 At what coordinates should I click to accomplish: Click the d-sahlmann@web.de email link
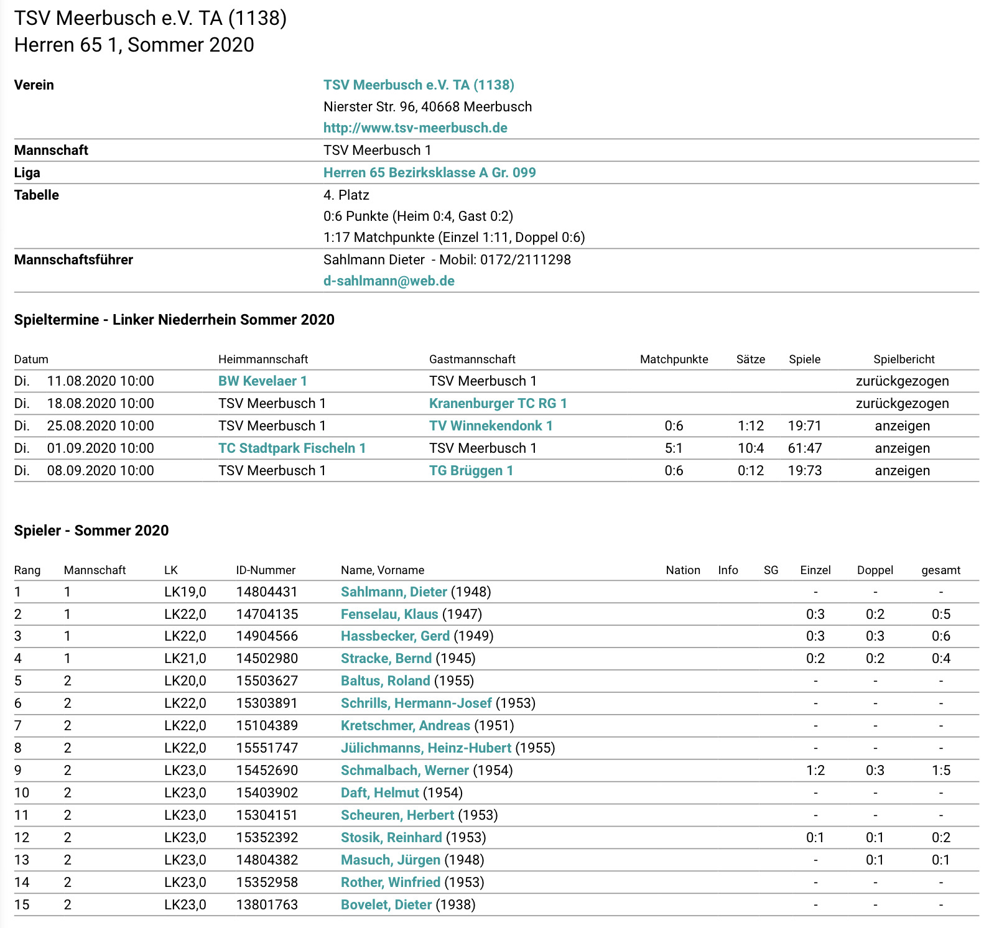tap(389, 281)
